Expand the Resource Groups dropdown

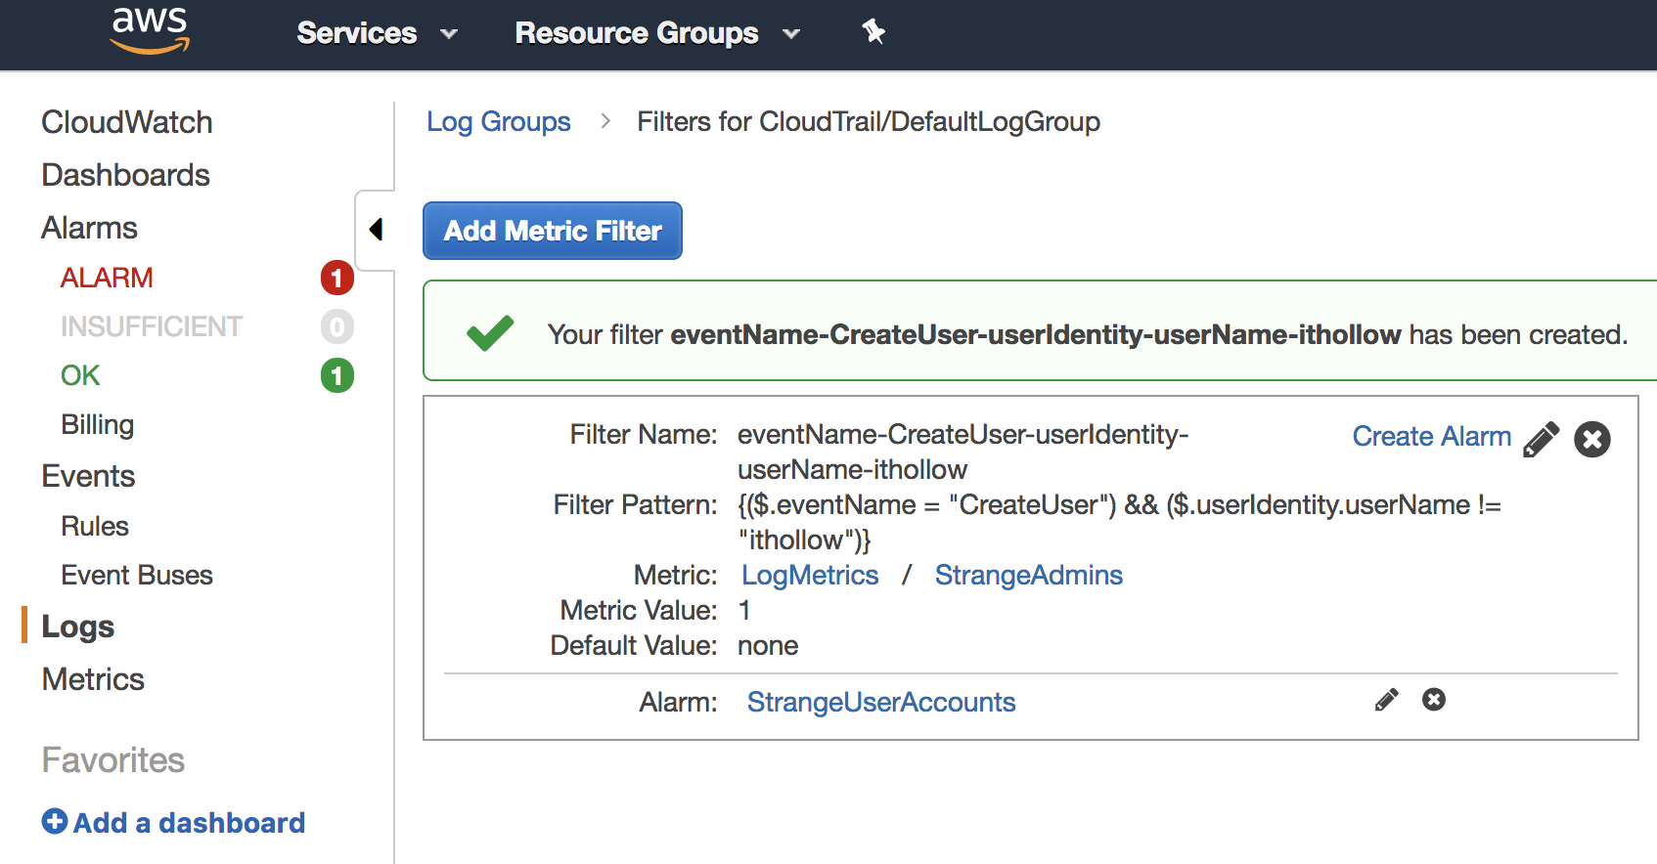click(656, 33)
